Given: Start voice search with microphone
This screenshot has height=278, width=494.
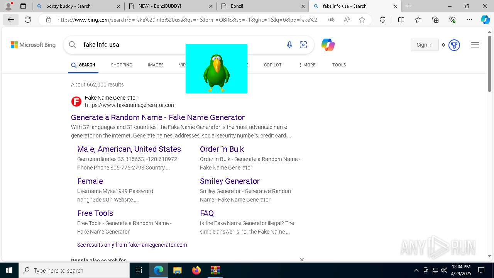Looking at the screenshot, I should click(289, 45).
